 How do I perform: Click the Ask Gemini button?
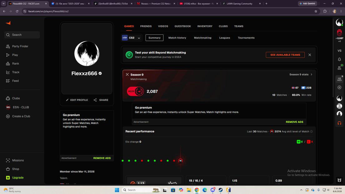(307, 3)
